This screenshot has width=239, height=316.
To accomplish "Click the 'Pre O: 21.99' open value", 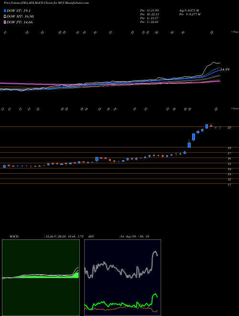I will [x=150, y=10].
